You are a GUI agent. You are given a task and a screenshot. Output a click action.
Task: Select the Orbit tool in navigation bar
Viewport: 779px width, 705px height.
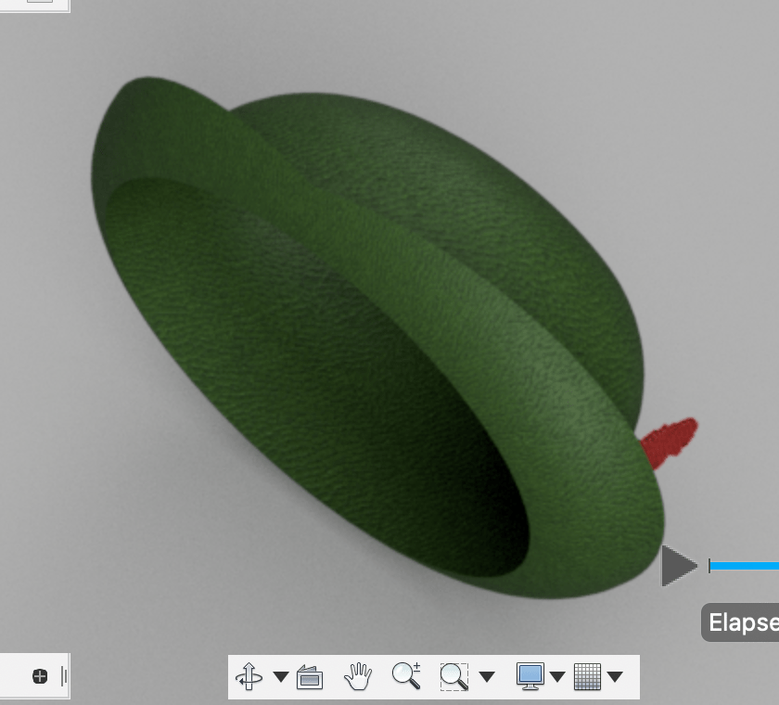click(x=249, y=676)
